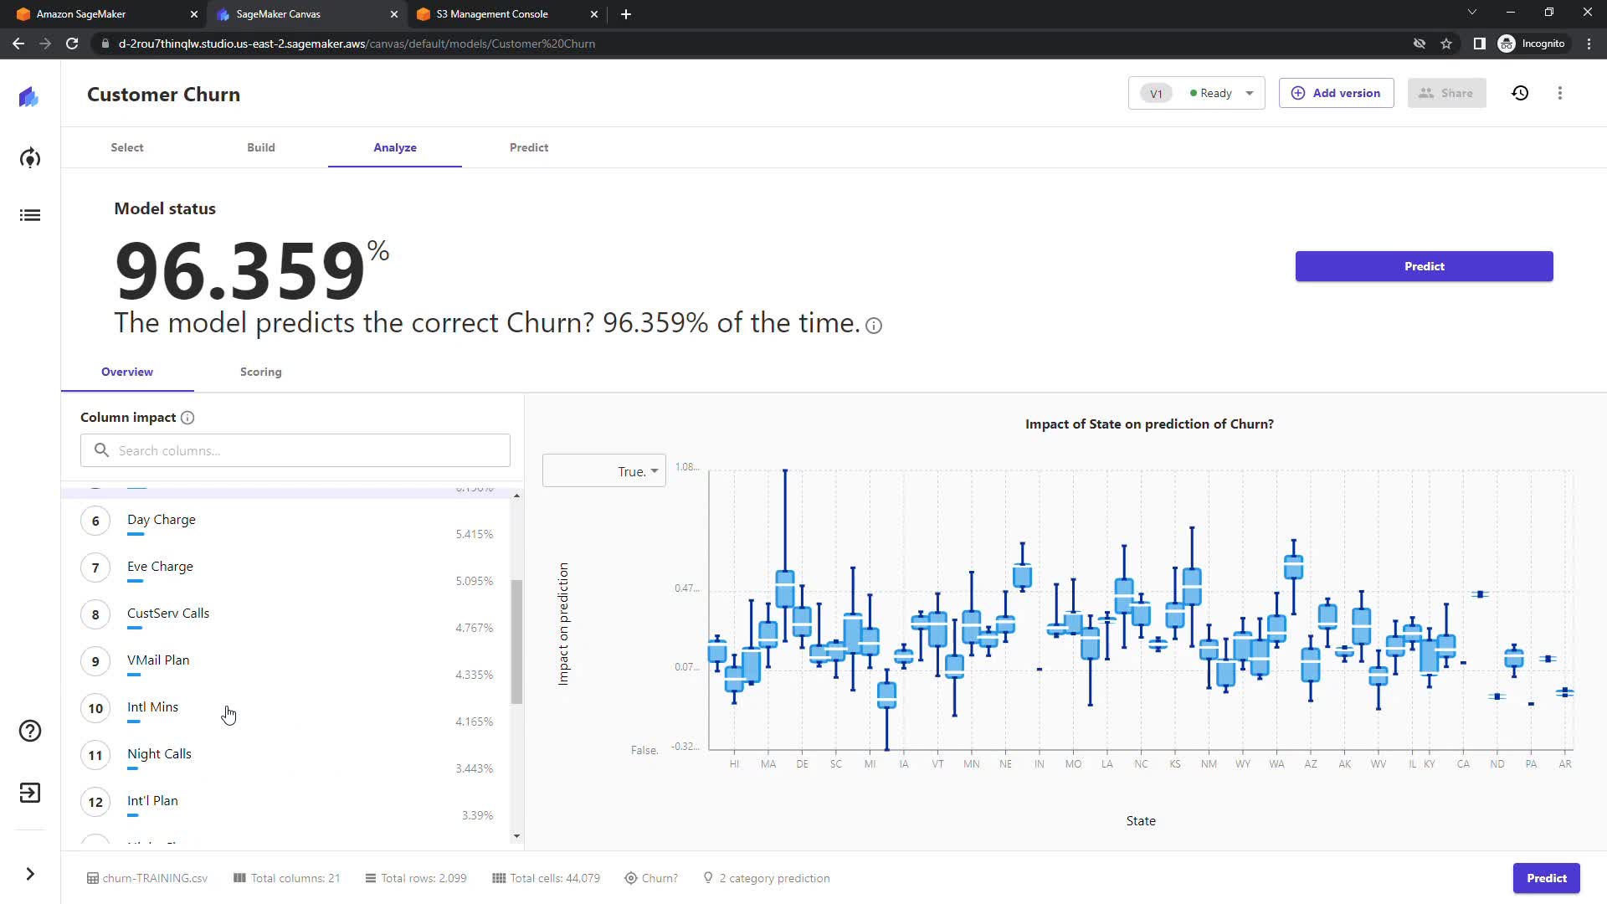Click in the Search columns field

pos(295,450)
